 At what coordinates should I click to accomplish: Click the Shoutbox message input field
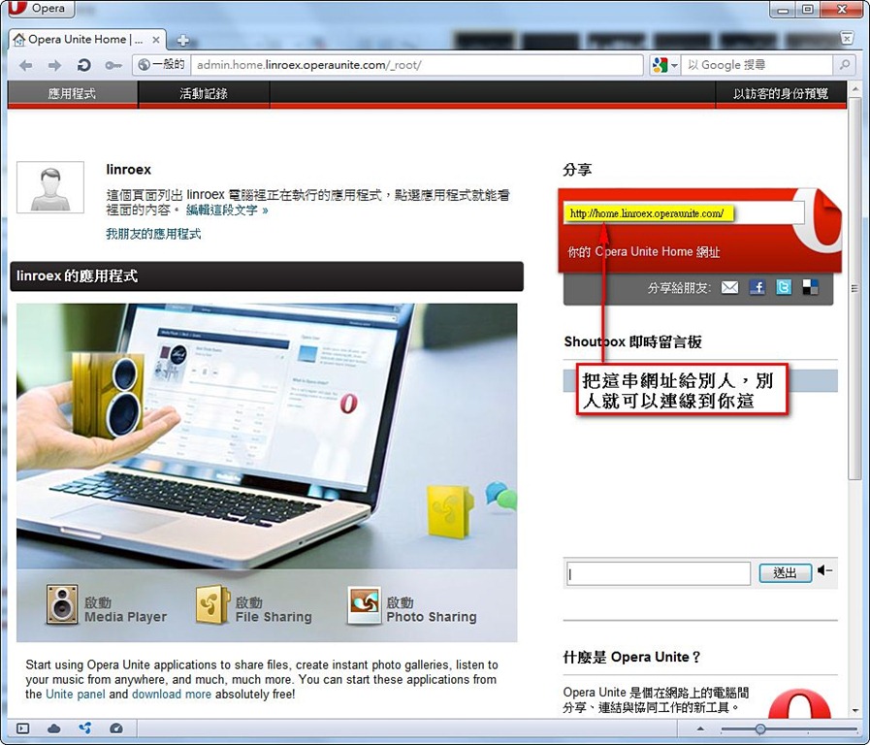[x=659, y=573]
